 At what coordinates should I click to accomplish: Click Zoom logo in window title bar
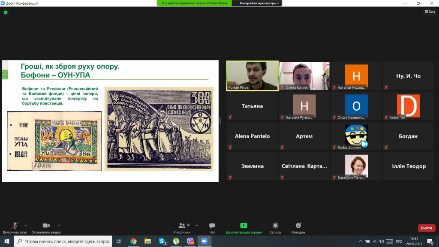pyautogui.click(x=3, y=3)
